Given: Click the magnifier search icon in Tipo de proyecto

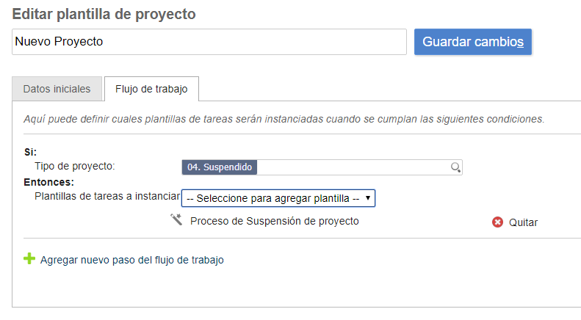Looking at the screenshot, I should [x=455, y=167].
